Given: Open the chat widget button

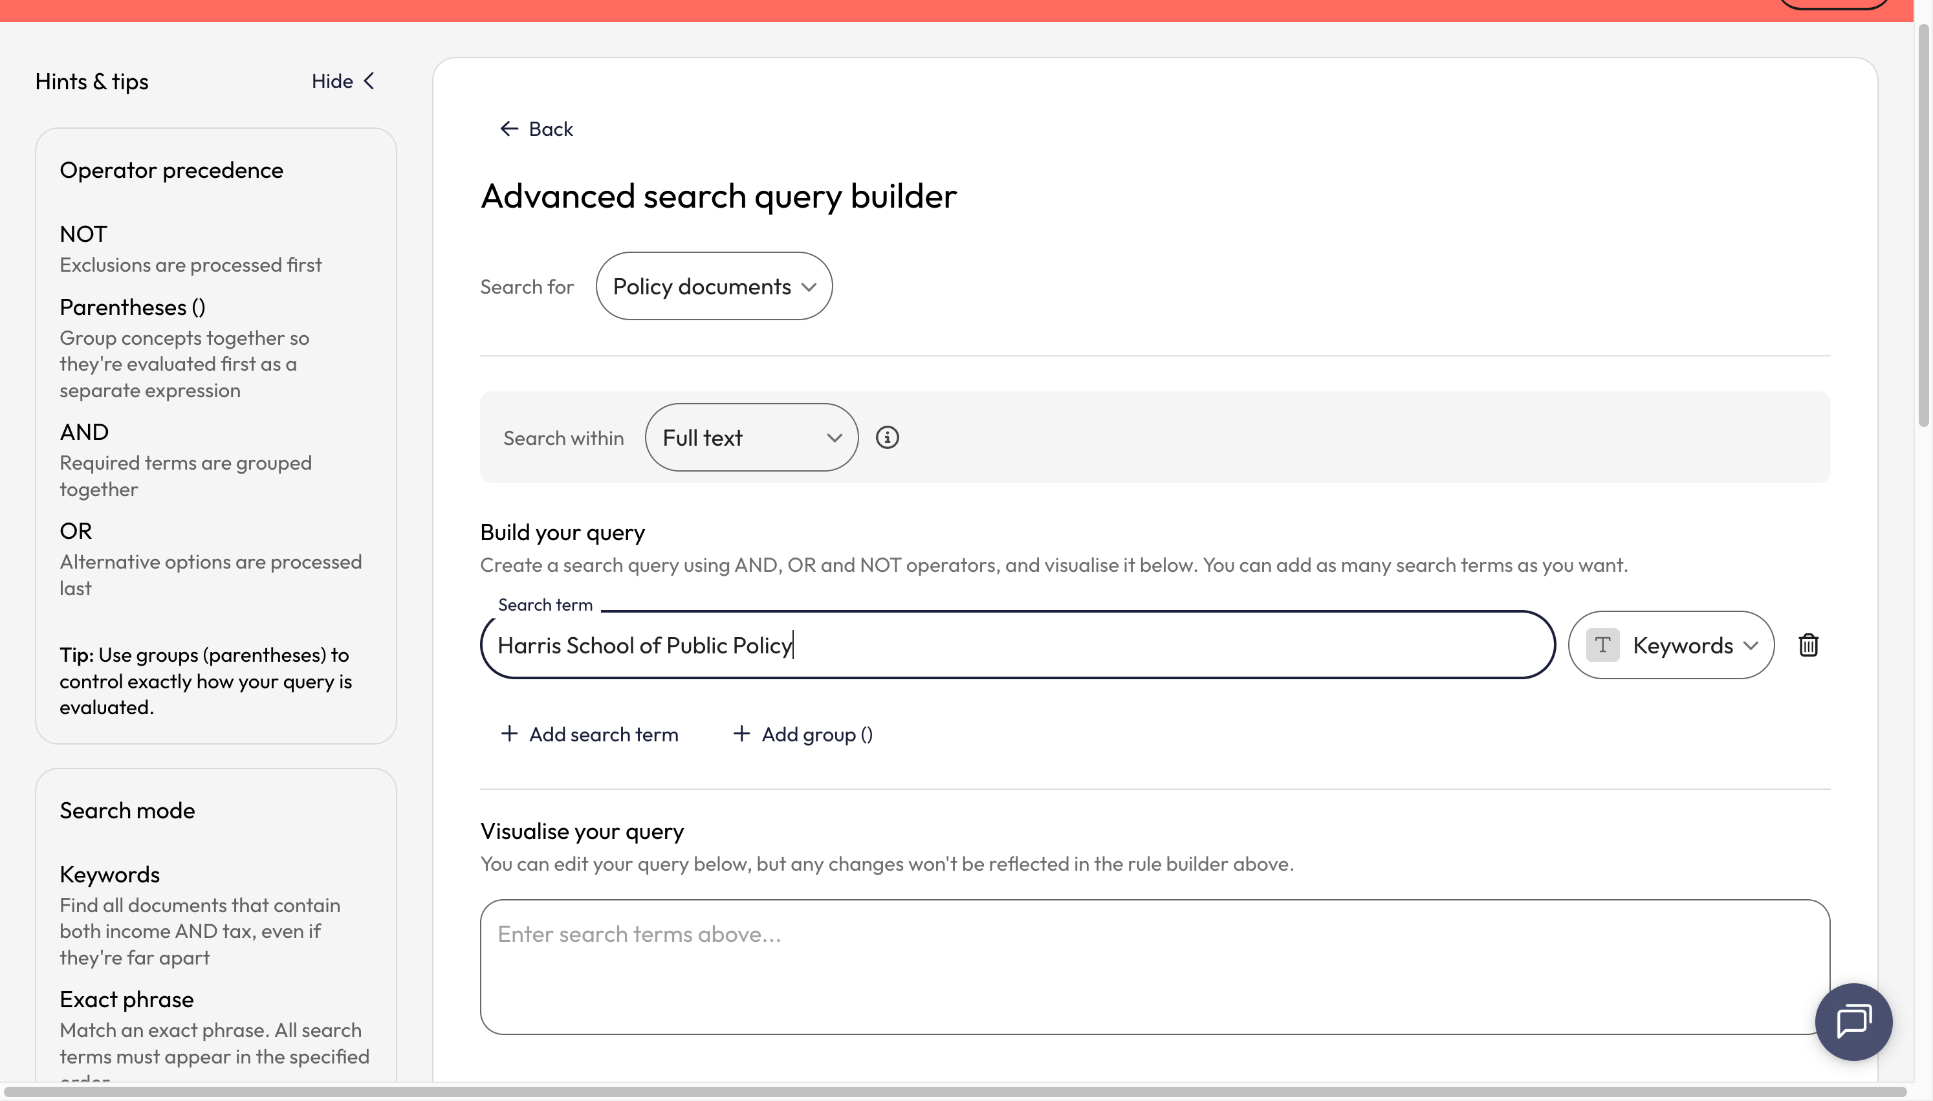Looking at the screenshot, I should (1853, 1021).
